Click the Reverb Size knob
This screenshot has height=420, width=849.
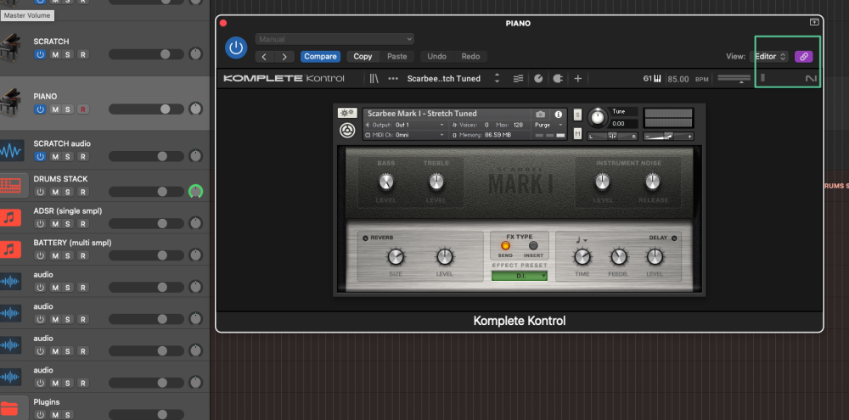click(x=396, y=256)
